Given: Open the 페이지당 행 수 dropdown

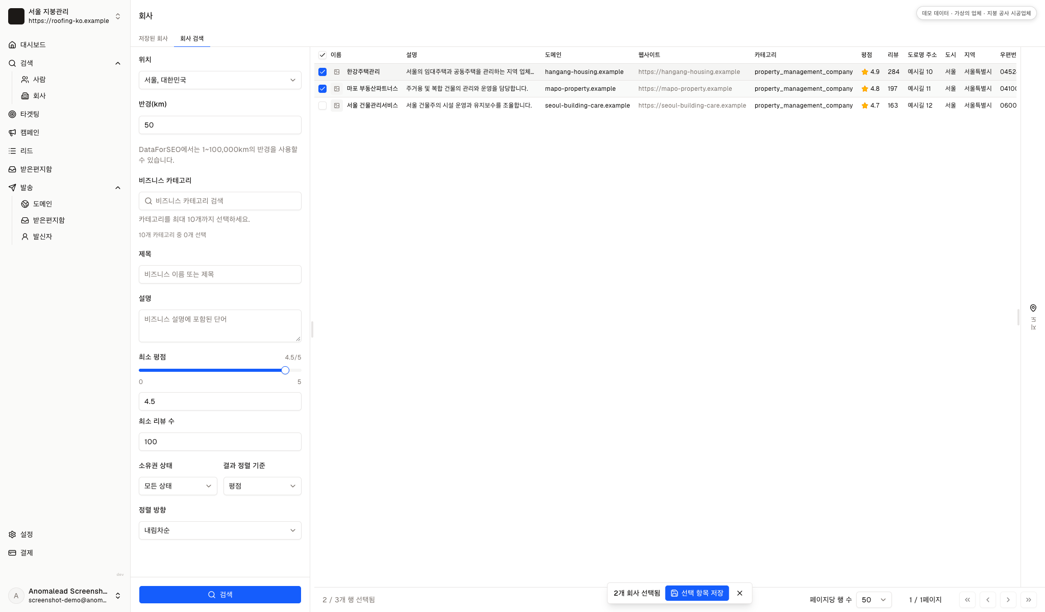Looking at the screenshot, I should pyautogui.click(x=874, y=600).
